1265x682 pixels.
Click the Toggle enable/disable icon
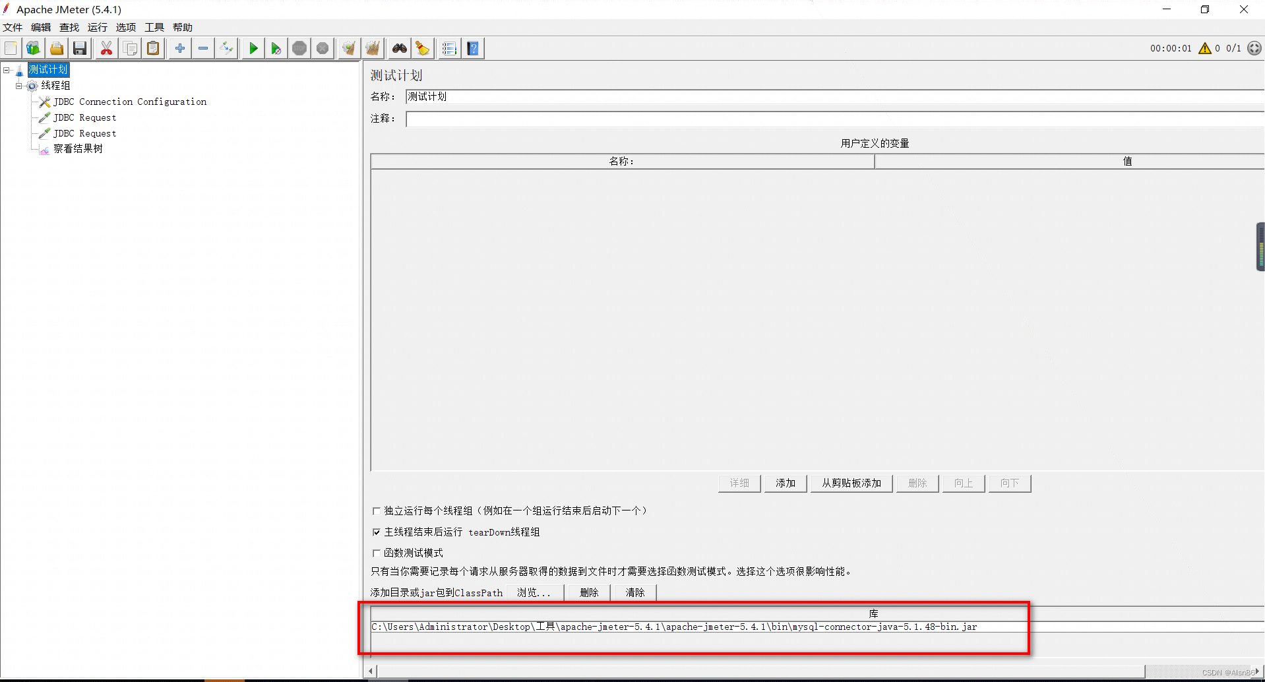(x=226, y=48)
